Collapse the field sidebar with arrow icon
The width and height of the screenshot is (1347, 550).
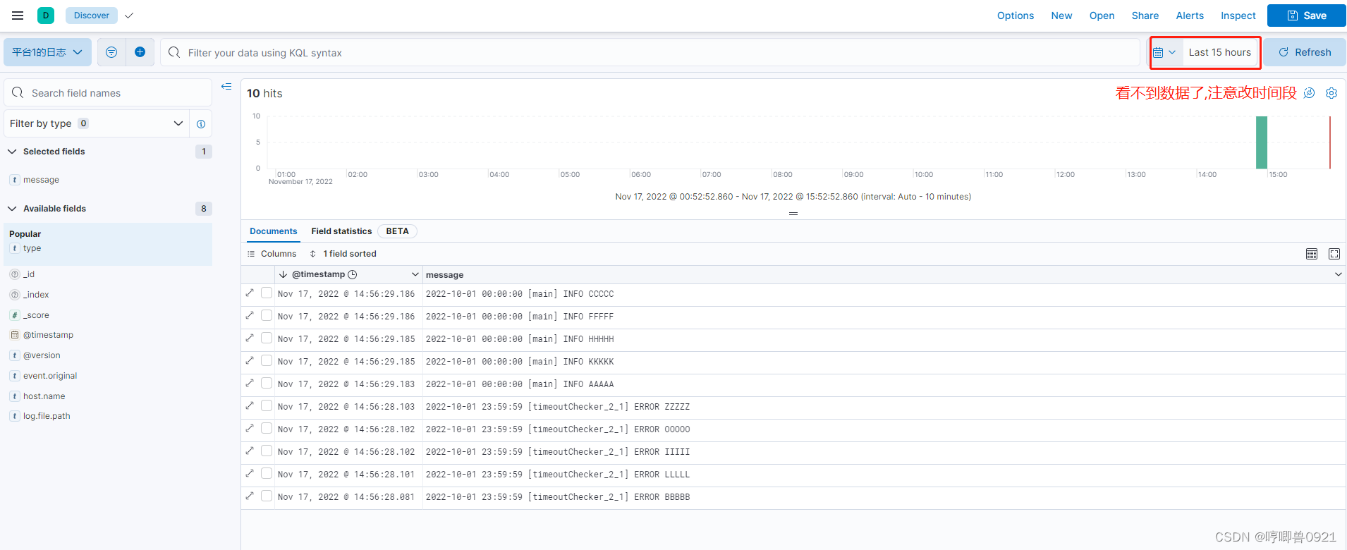(226, 87)
